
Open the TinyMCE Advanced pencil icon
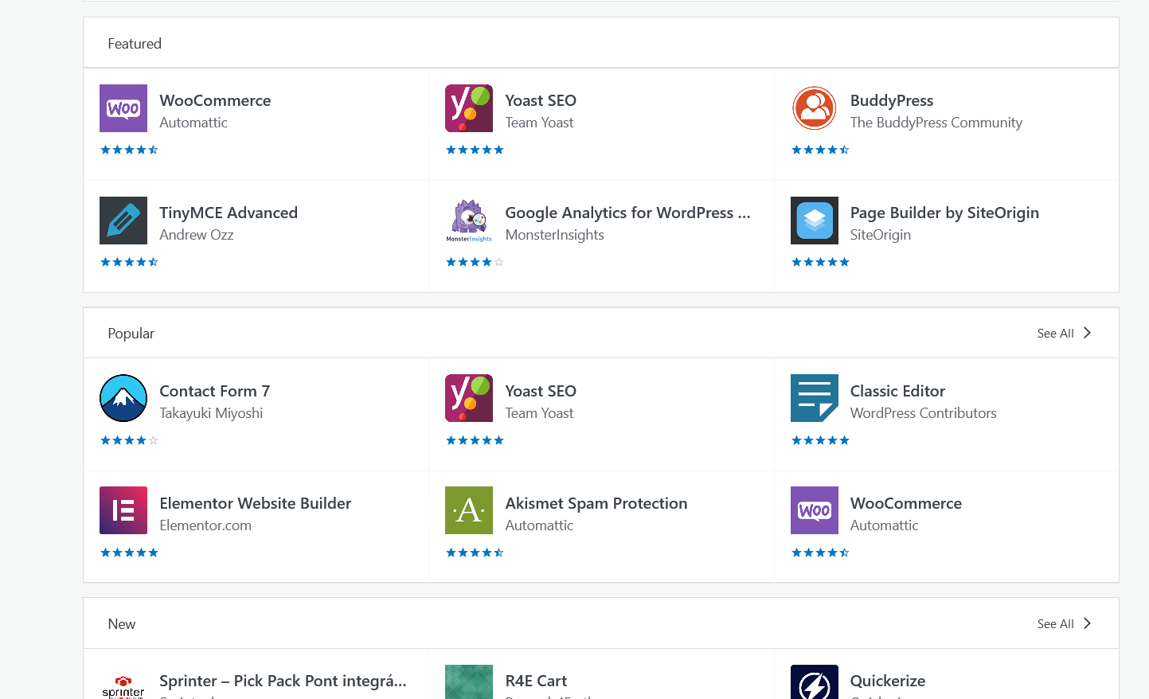[123, 221]
